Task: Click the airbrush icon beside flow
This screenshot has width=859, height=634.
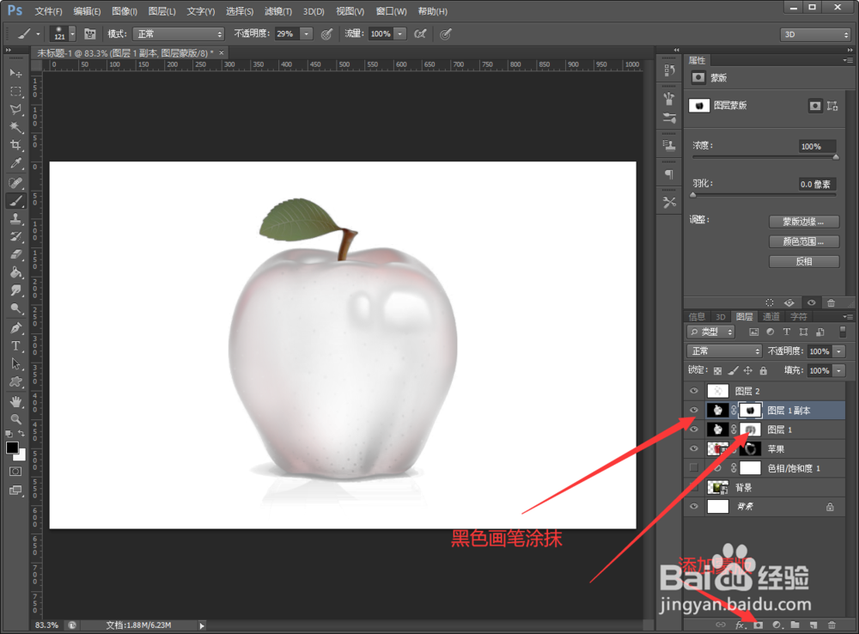Action: 420,34
